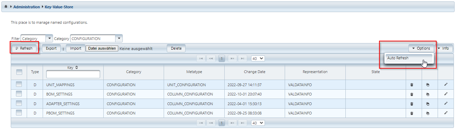Delete the UNIT_MAPPINGS row via trash icon
456x131 pixels.
[412, 84]
